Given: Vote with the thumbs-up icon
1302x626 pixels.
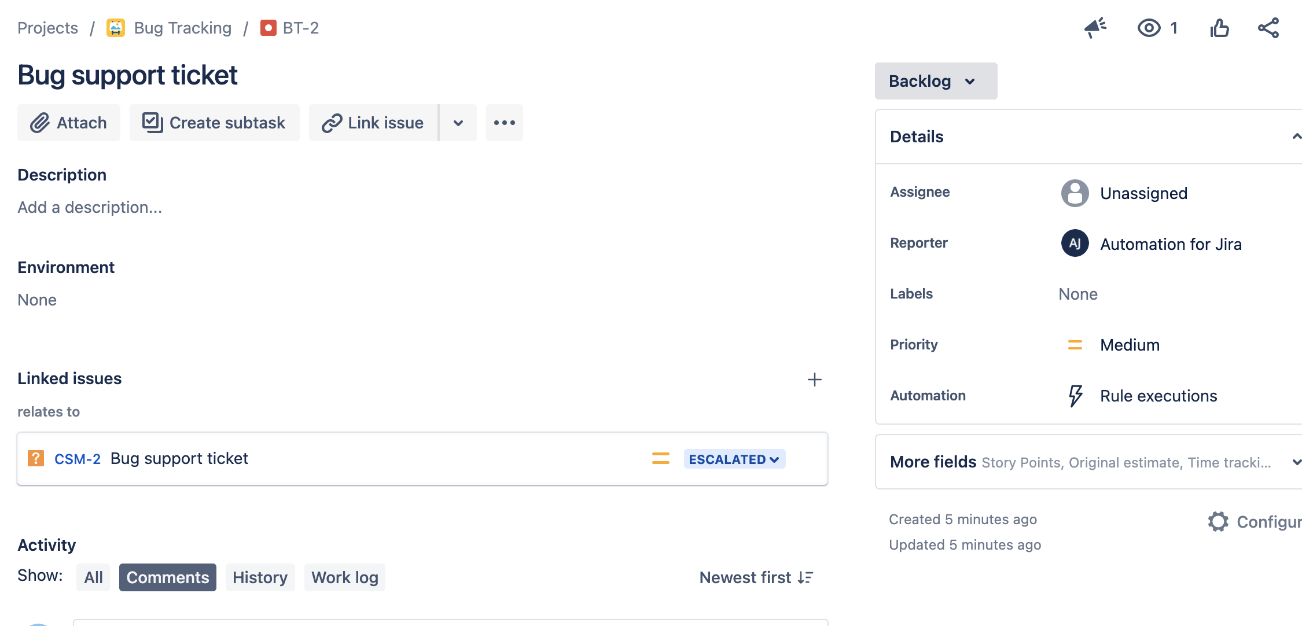Looking at the screenshot, I should tap(1219, 28).
